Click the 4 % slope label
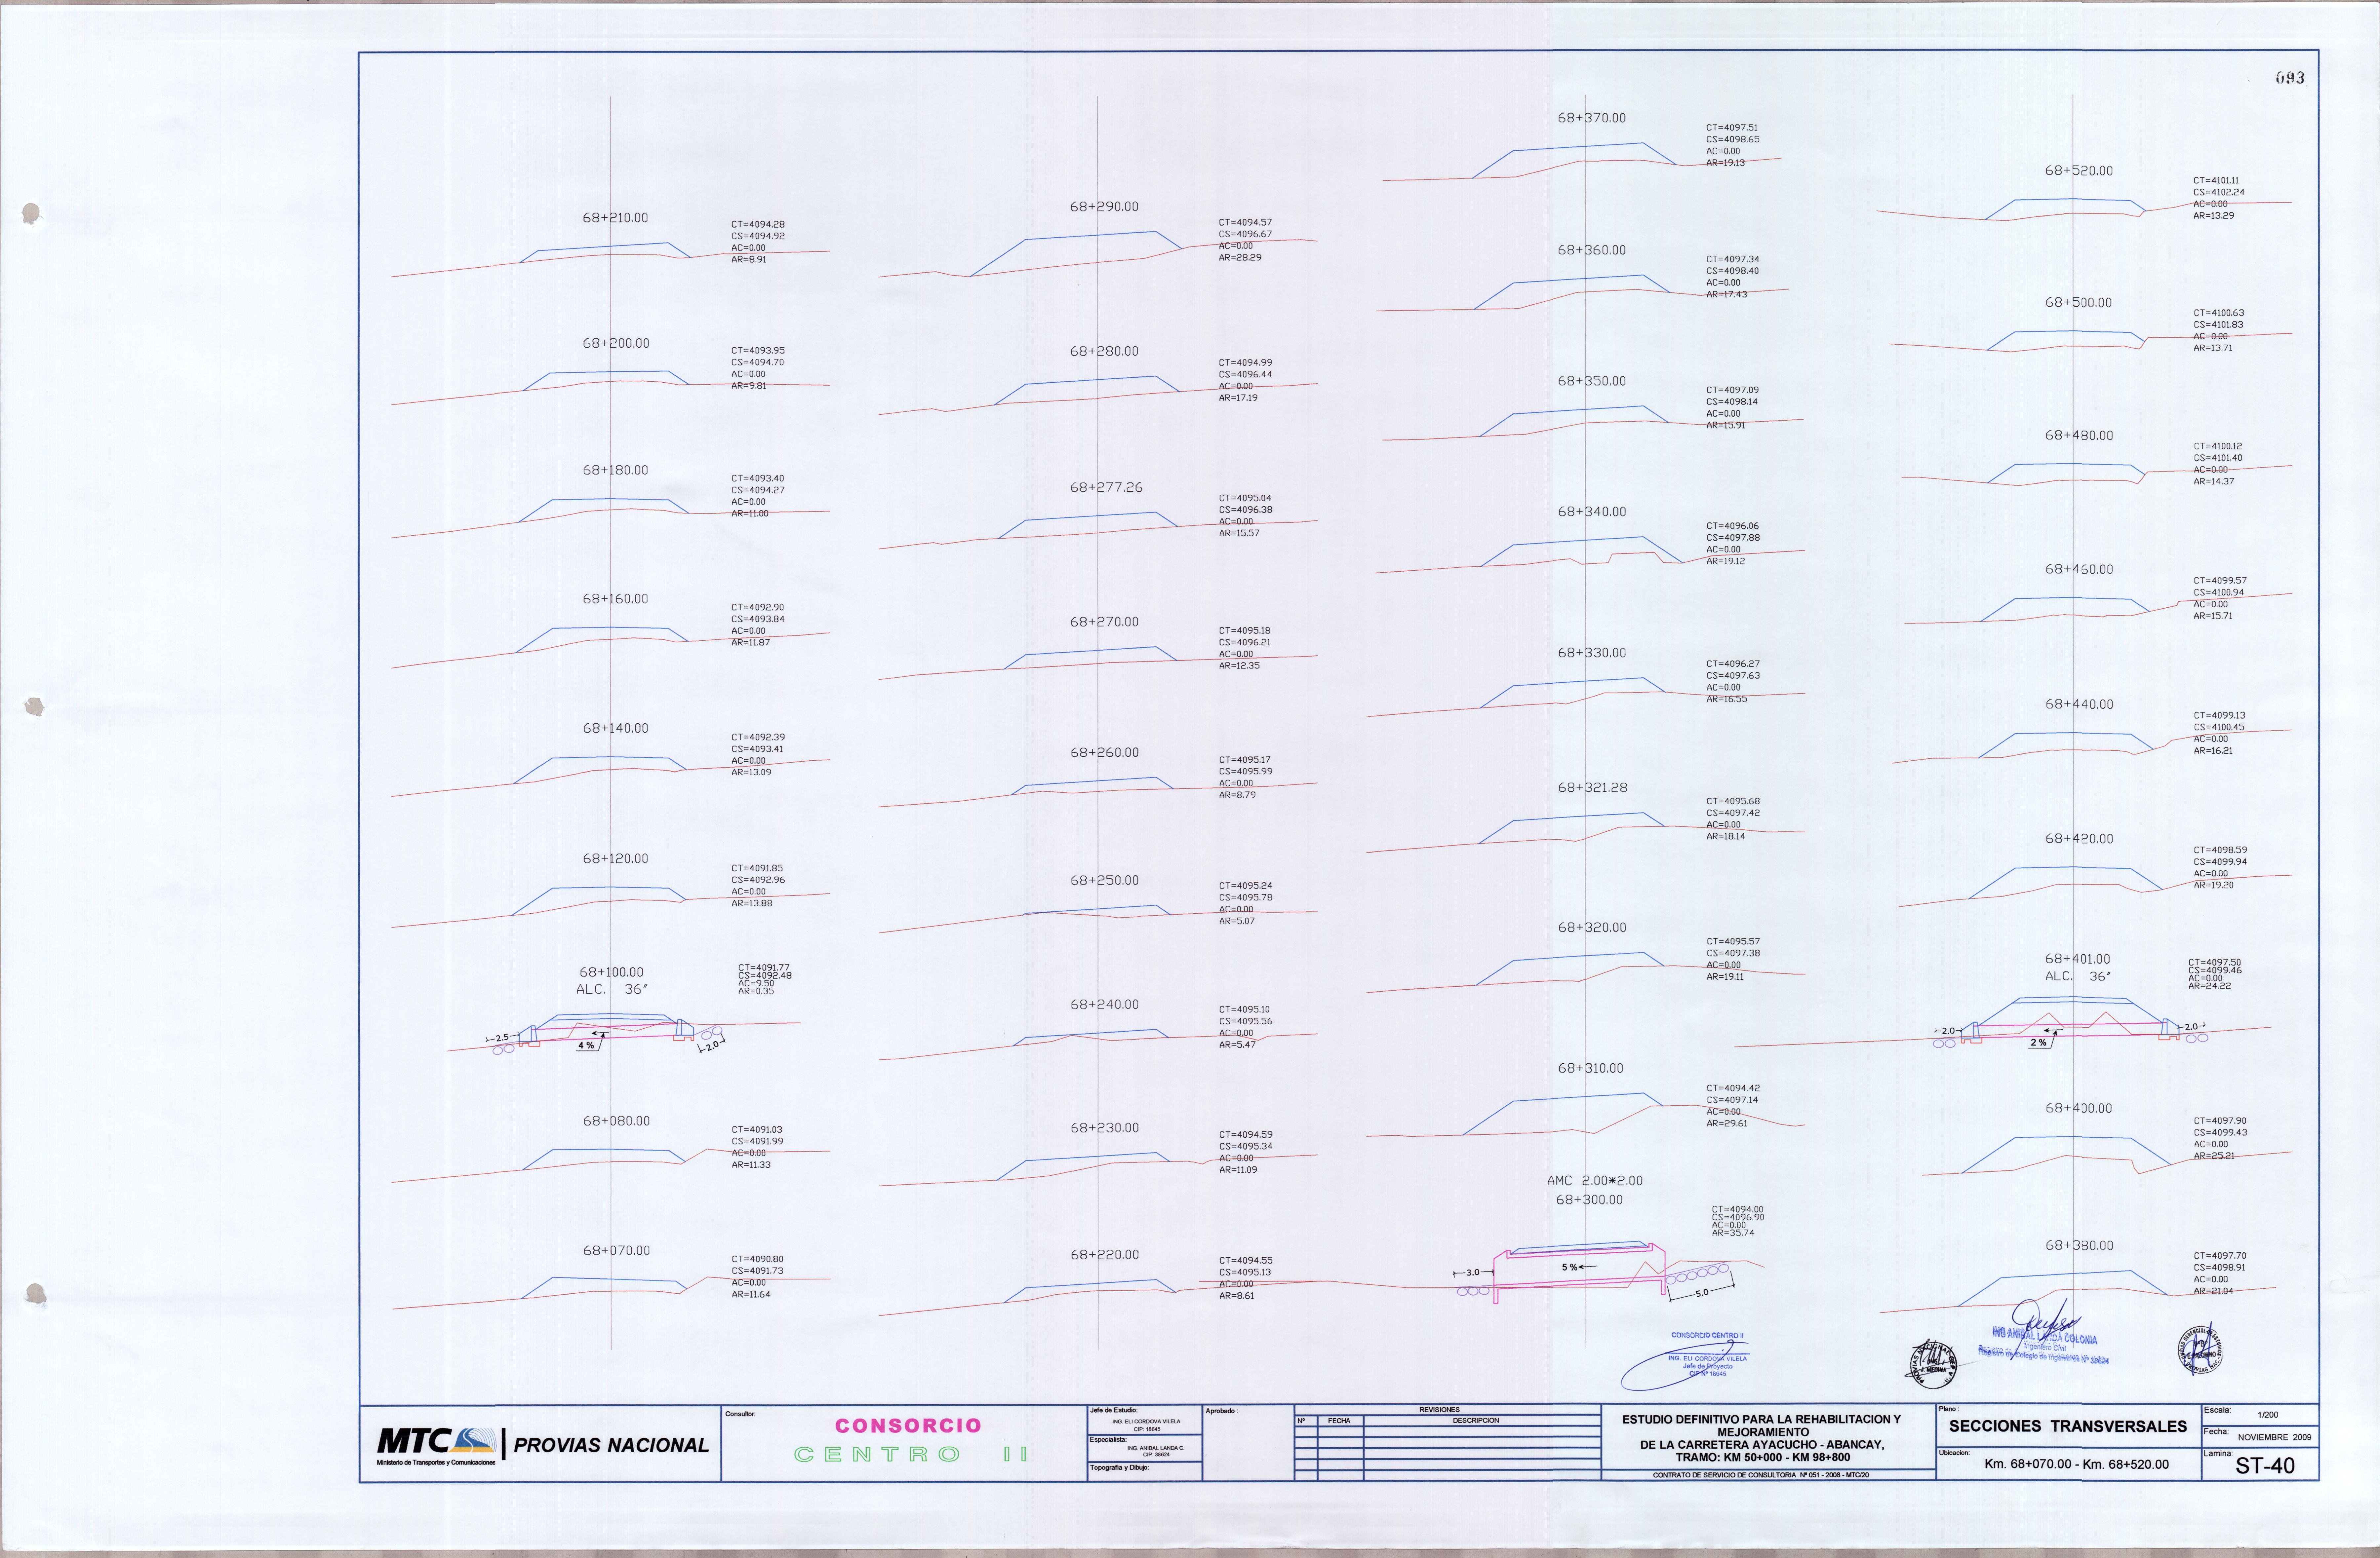The height and width of the screenshot is (1558, 2380). pos(586,1045)
